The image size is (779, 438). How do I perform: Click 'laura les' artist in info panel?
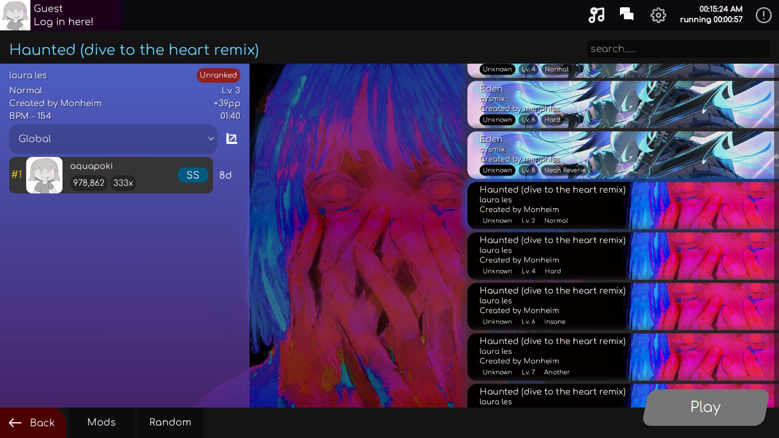28,75
